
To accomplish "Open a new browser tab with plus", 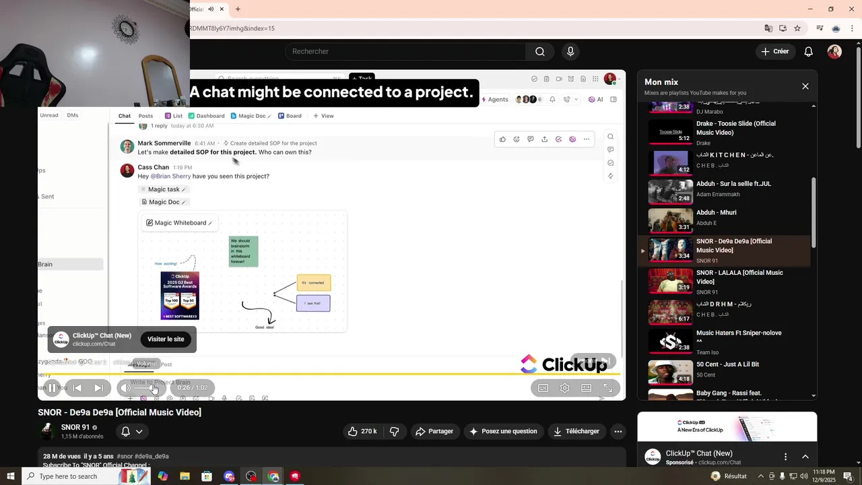I will coord(238,9).
